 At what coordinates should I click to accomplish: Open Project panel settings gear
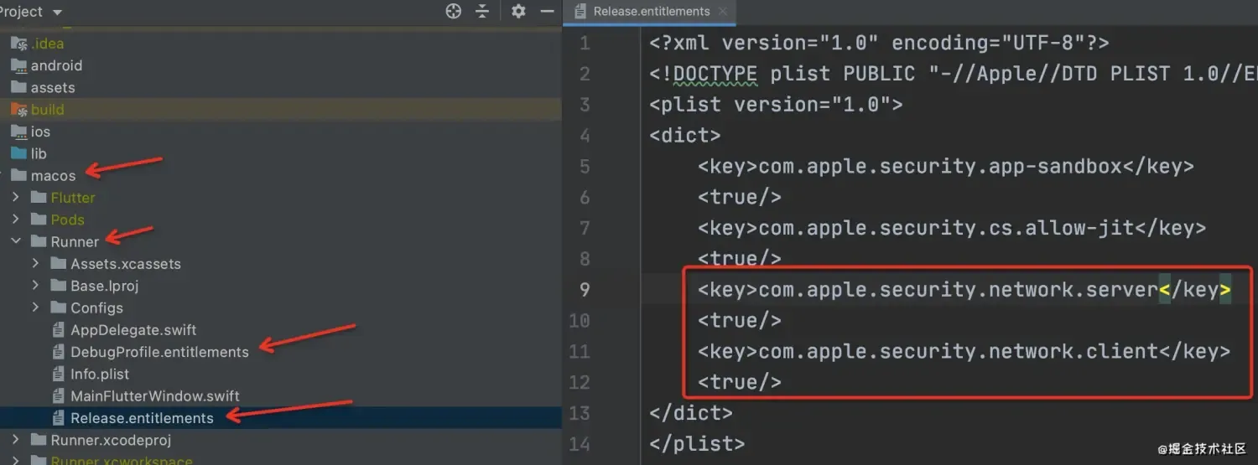(518, 11)
